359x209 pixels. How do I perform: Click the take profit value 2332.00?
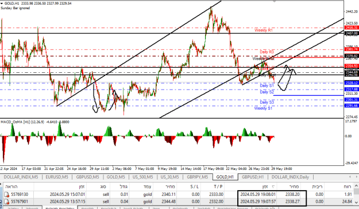pyautogui.click(x=216, y=202)
